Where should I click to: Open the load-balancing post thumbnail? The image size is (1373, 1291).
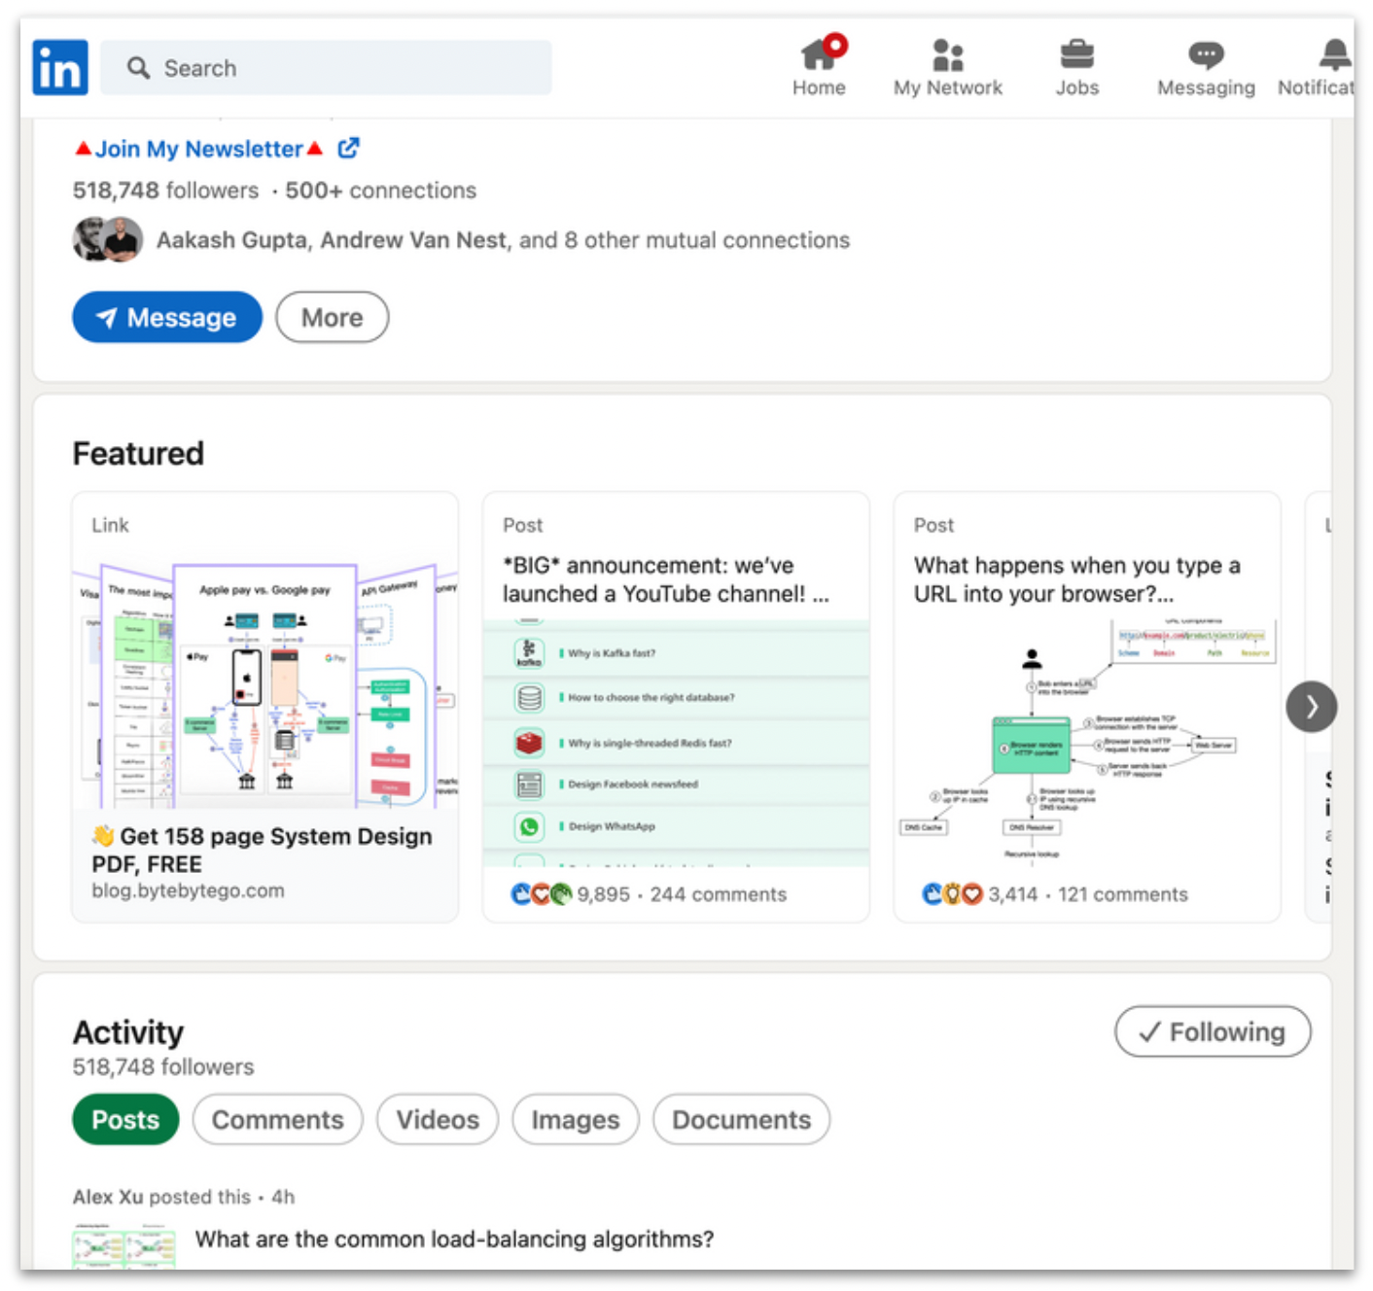click(x=124, y=1247)
